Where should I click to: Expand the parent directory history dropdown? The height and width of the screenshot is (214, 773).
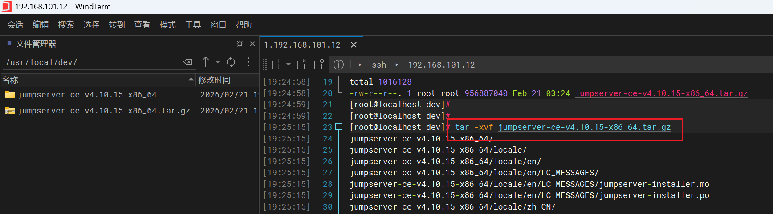tap(218, 62)
